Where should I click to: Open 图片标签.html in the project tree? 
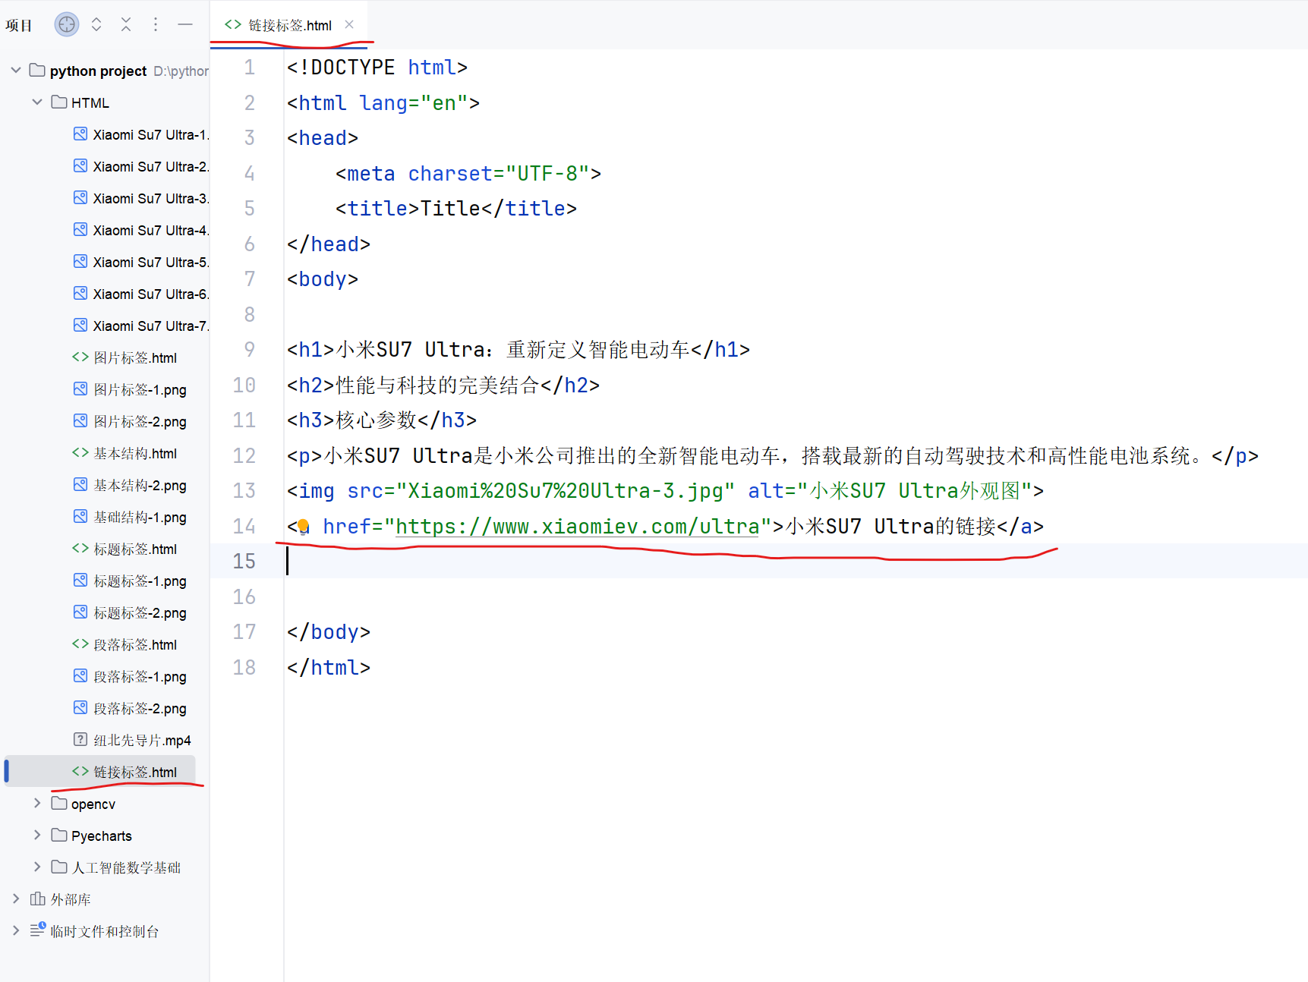point(125,357)
